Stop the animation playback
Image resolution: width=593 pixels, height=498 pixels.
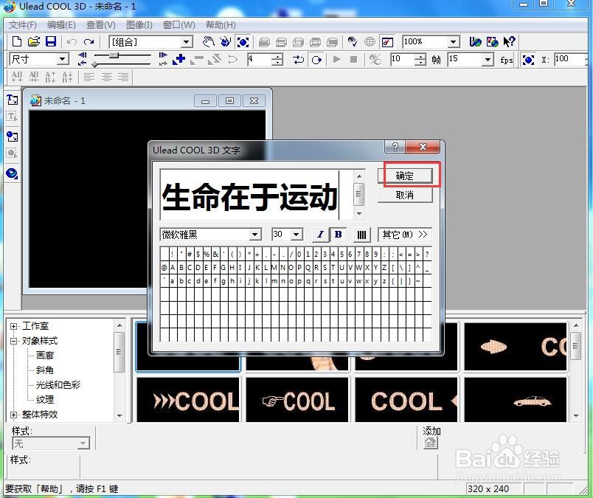point(353,60)
